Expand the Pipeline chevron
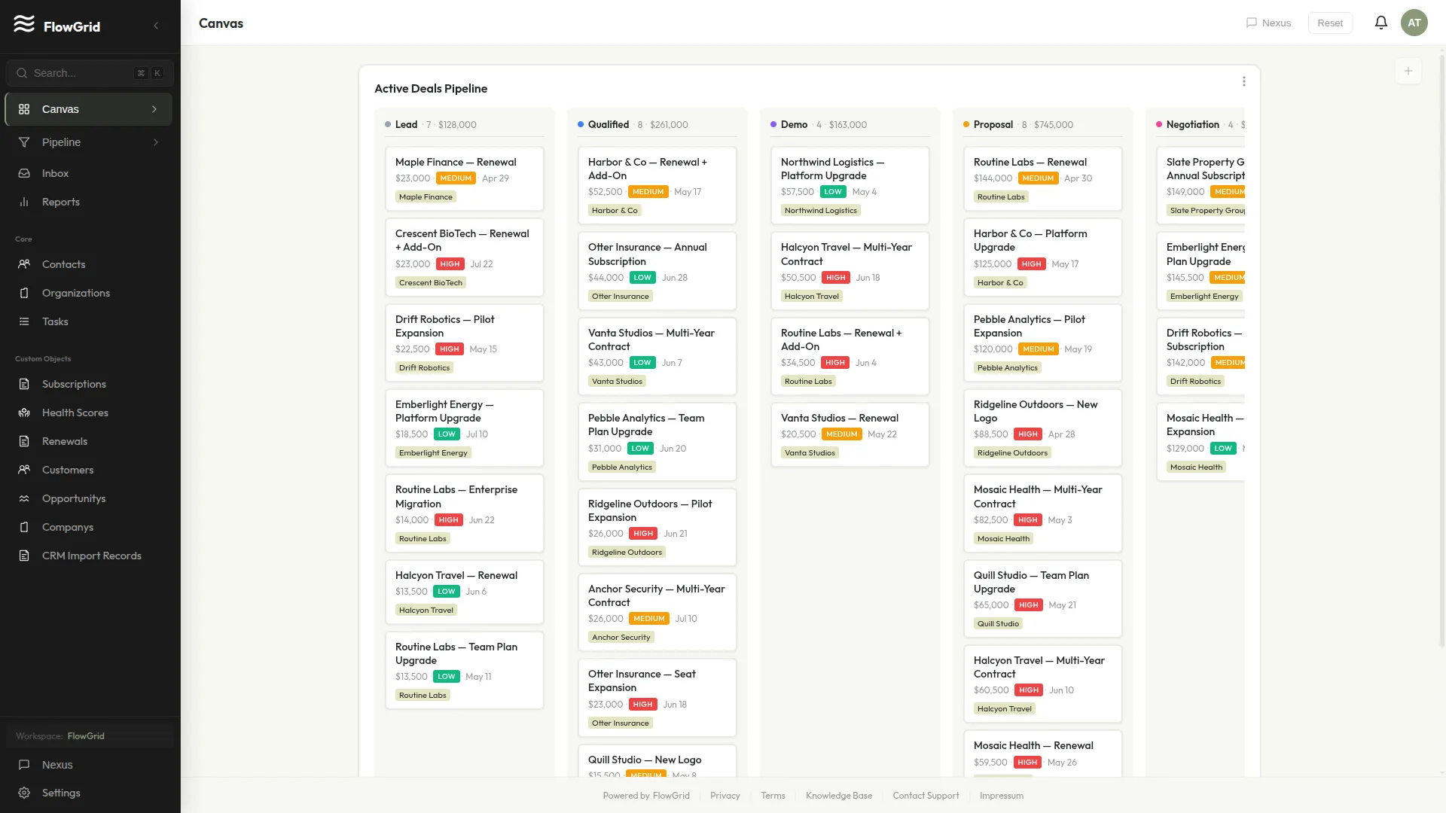The image size is (1446, 813). (x=156, y=142)
